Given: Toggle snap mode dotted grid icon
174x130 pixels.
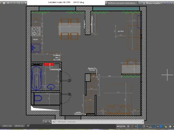Looking at the screenshot, I should [x=132, y=127].
